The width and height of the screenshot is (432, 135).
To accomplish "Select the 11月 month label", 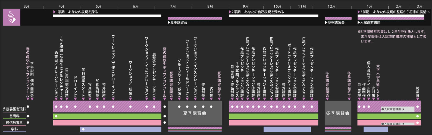I will 302,6.
